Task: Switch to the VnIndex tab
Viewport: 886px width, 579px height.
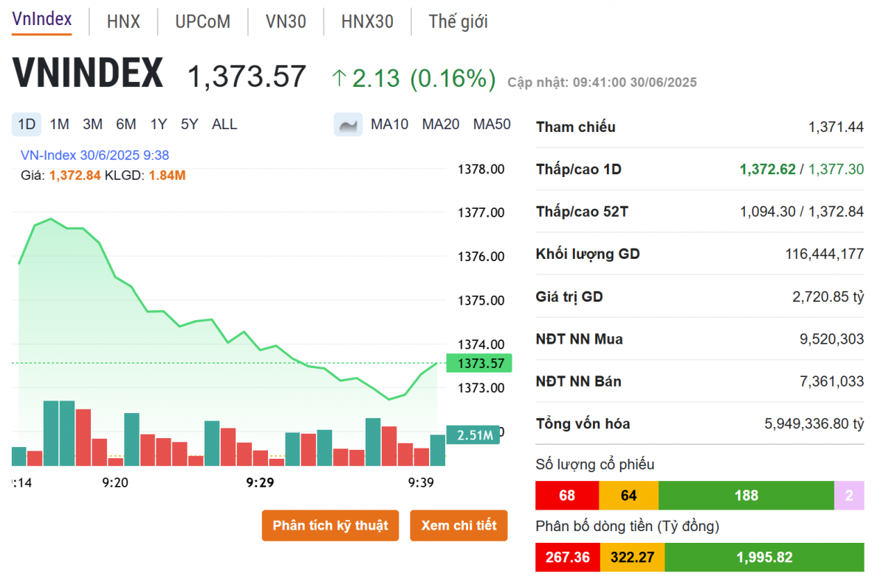Action: (42, 20)
